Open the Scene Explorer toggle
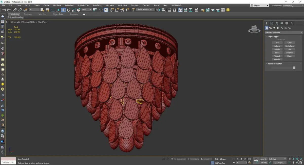 [x=169, y=10]
